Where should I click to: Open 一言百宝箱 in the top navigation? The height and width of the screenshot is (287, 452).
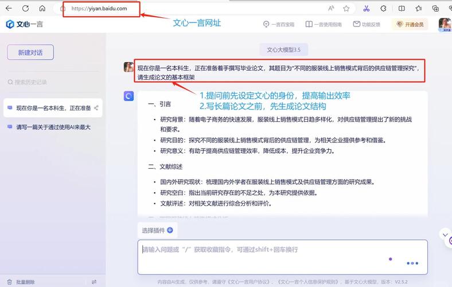pyautogui.click(x=279, y=25)
